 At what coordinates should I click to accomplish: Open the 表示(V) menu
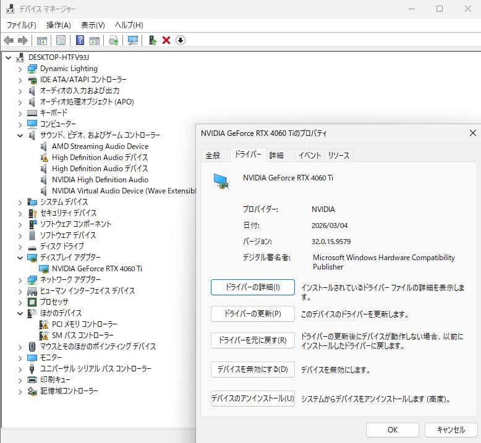pyautogui.click(x=93, y=25)
